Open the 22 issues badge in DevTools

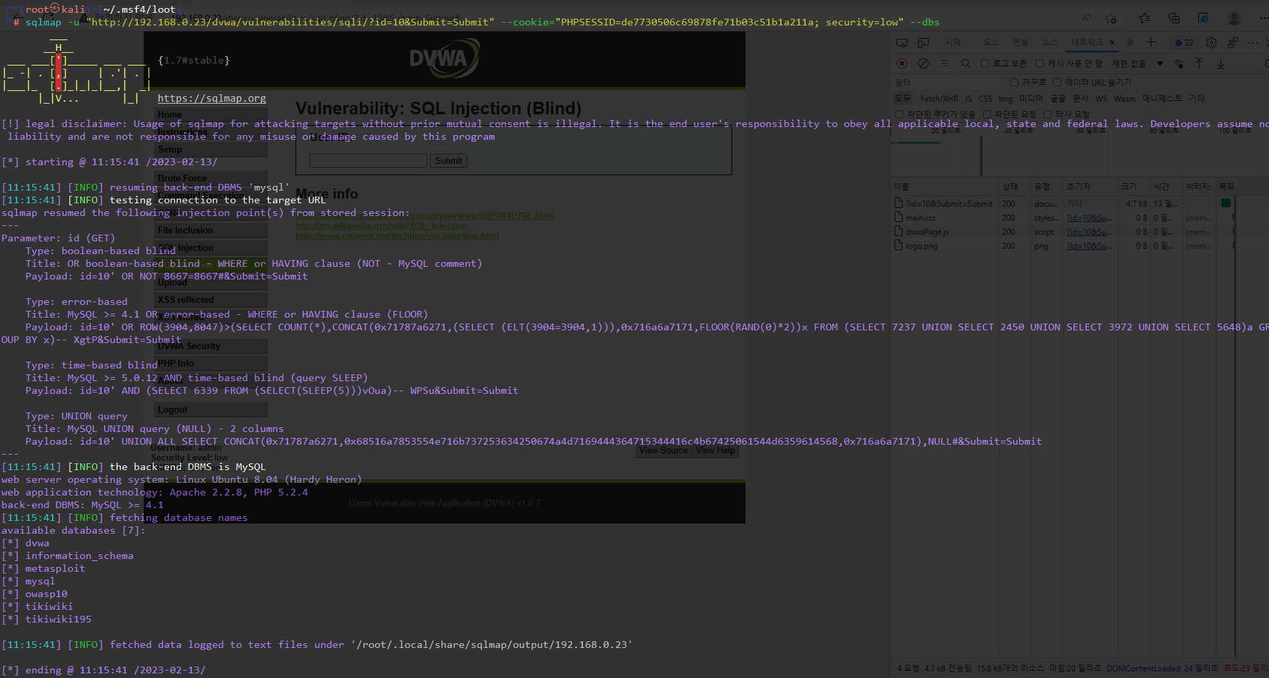[1184, 43]
